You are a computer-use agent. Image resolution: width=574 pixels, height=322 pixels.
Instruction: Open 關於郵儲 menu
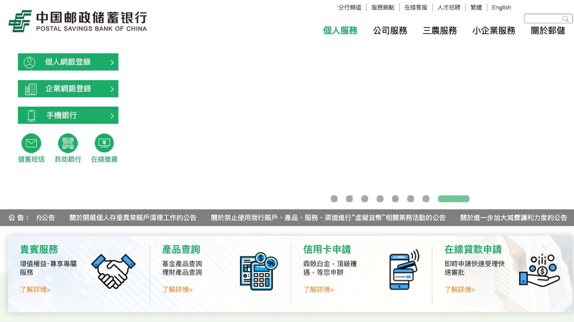(548, 31)
